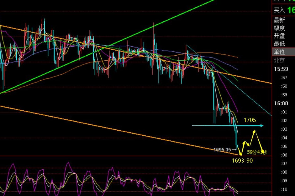
Task: Click the :05 entry in time list
Action: click(x=284, y=146)
